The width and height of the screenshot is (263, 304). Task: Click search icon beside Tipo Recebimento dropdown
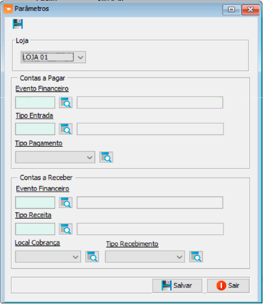[x=196, y=257]
